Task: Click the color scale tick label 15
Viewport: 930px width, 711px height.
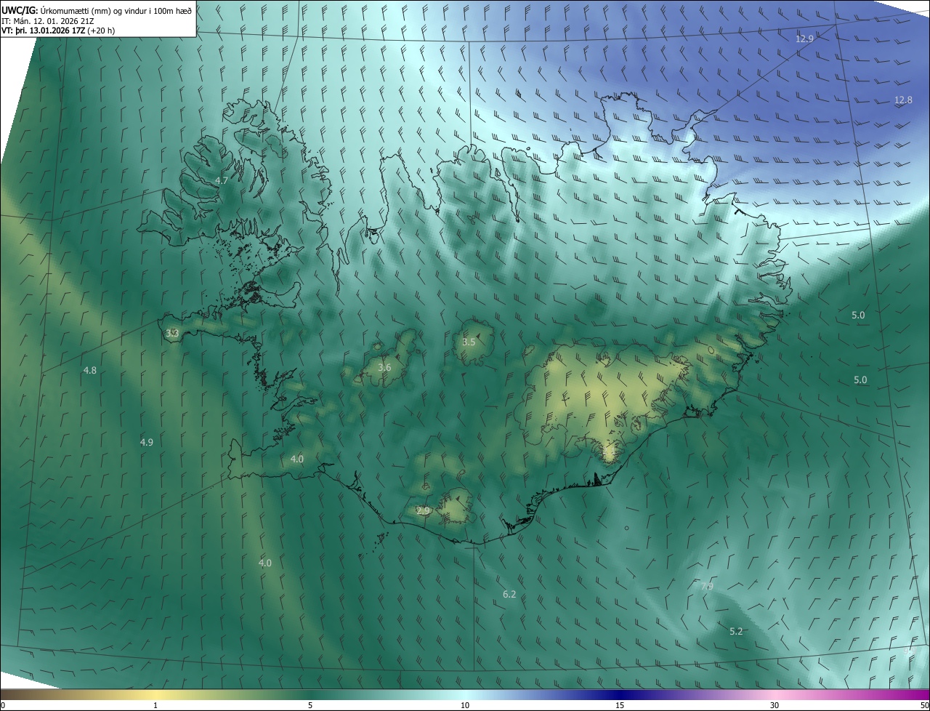Action: 620,705
